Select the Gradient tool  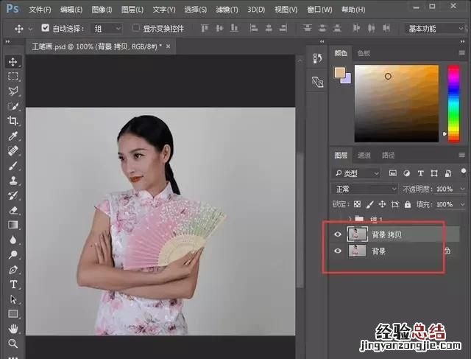[13, 225]
